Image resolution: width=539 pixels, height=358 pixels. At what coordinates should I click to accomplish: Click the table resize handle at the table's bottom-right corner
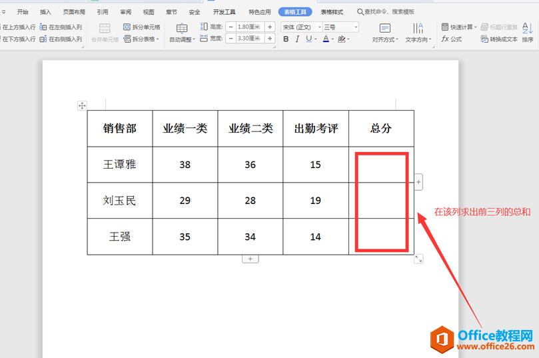(418, 259)
